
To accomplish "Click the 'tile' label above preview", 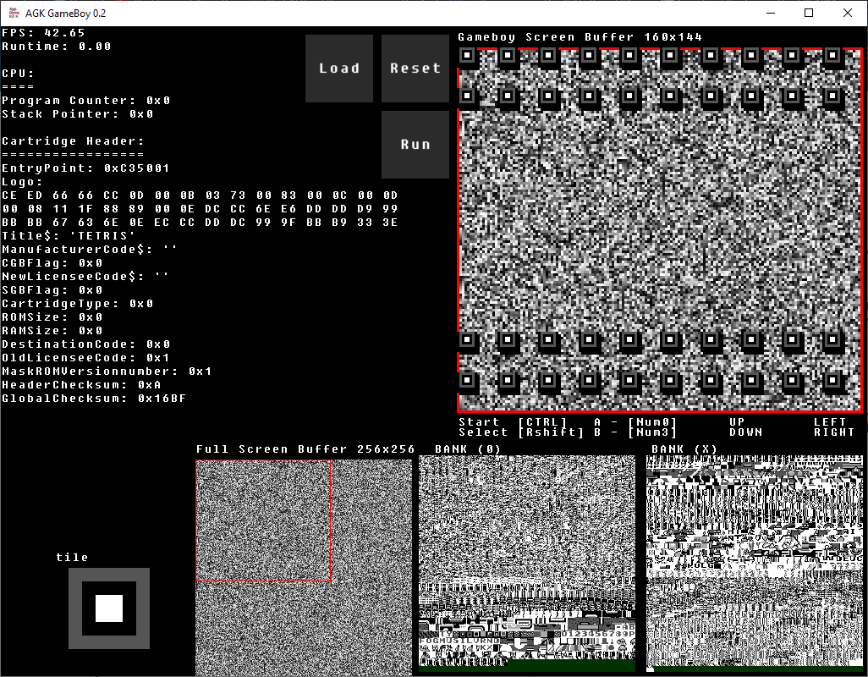I will click(x=72, y=558).
